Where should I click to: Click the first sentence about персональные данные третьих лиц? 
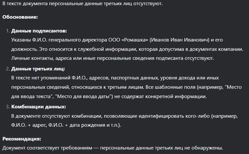point(83,4)
